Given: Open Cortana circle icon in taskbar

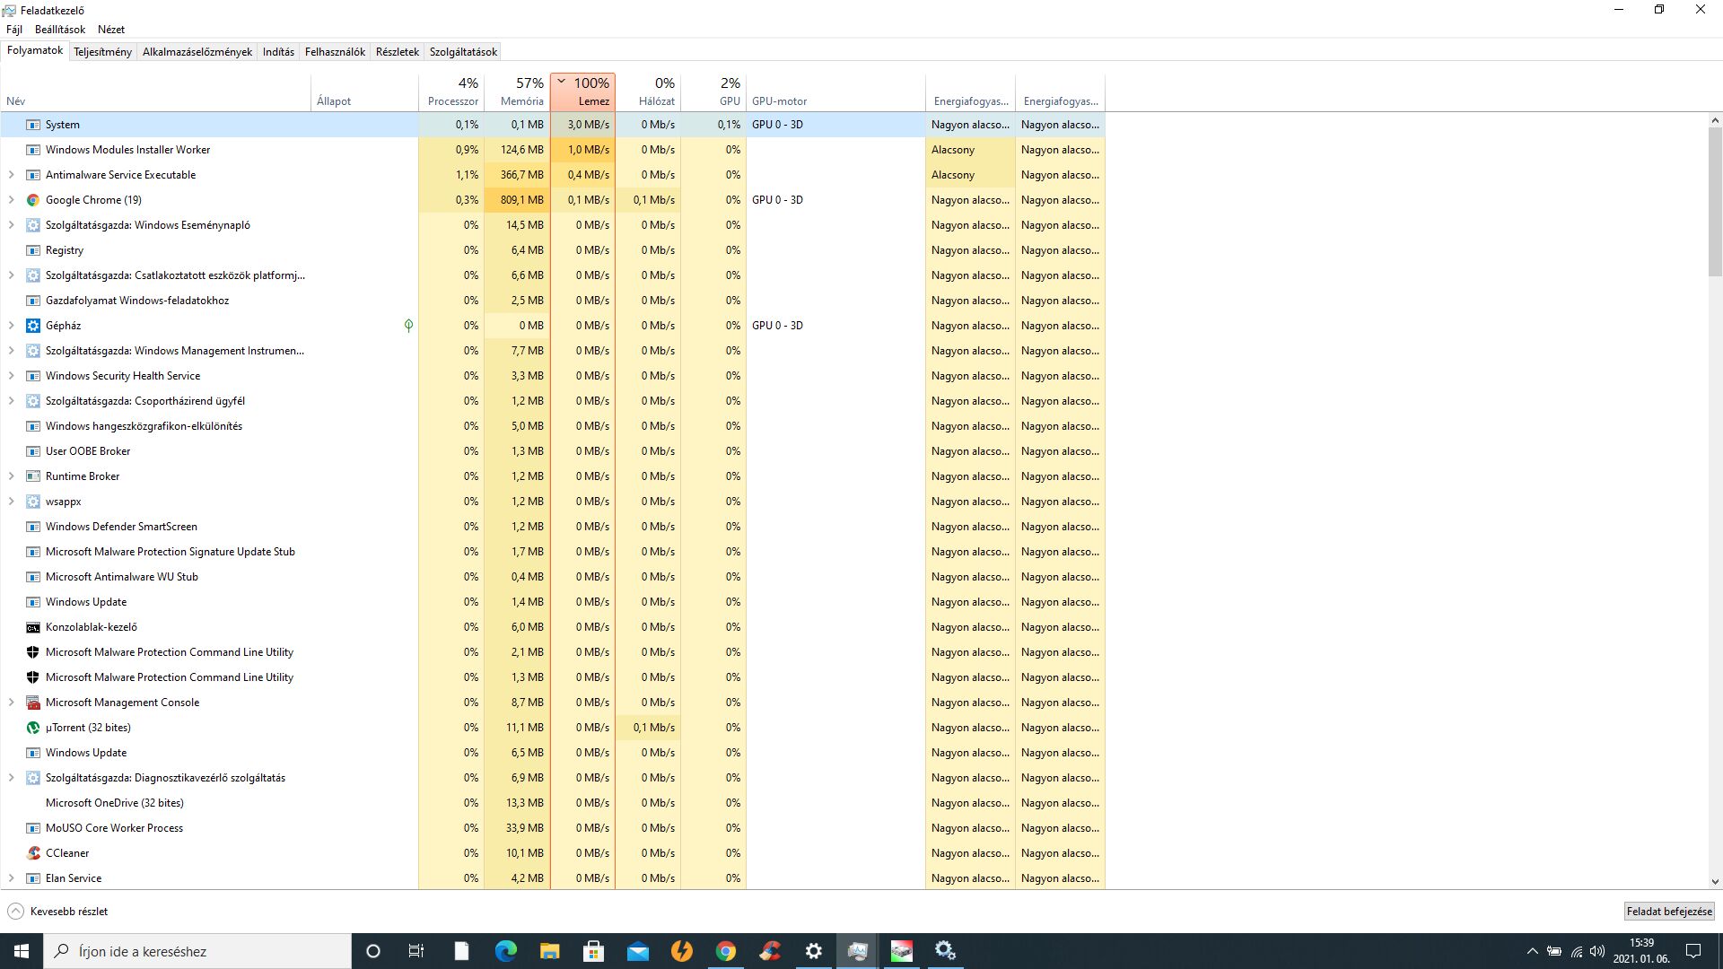Looking at the screenshot, I should click(373, 951).
